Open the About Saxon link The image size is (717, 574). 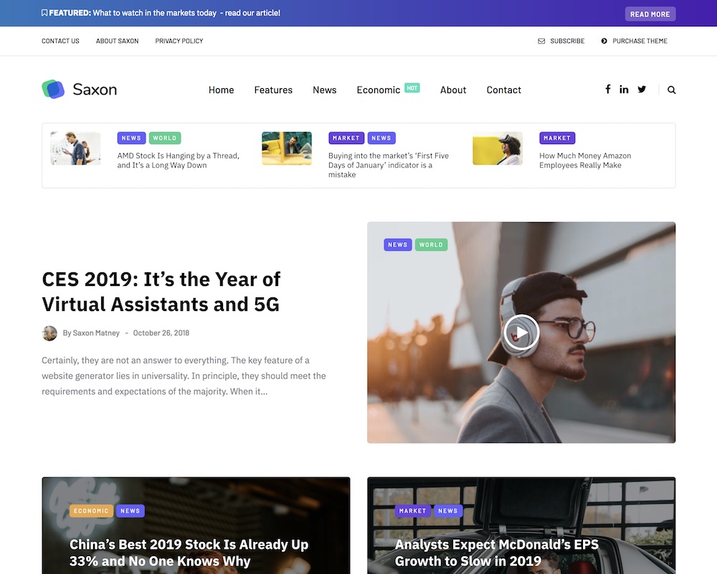(117, 41)
